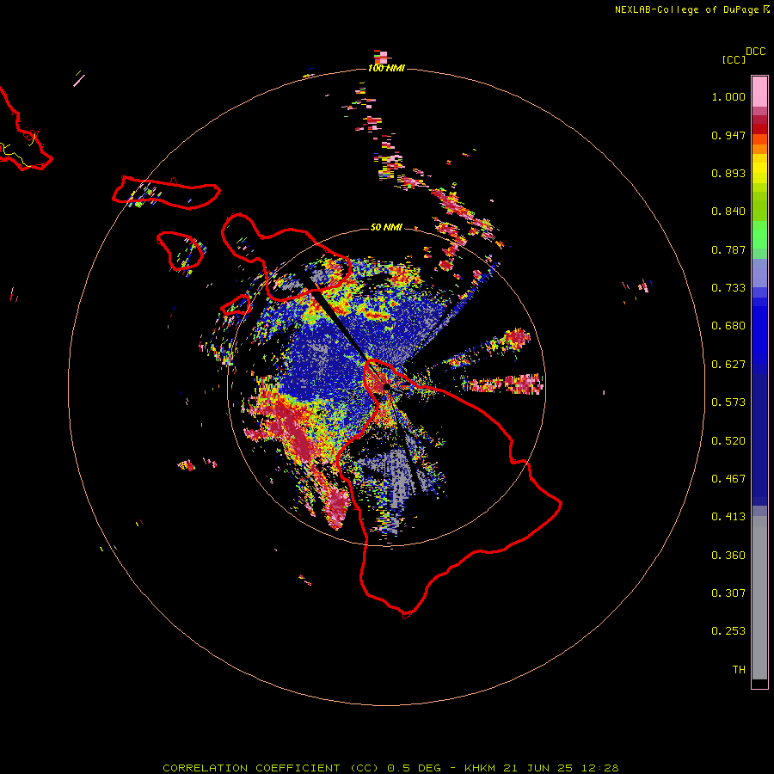Click the 0.467 color scale value
Viewport: 774px width, 774px height.
pyautogui.click(x=728, y=479)
